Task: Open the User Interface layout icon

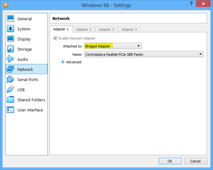Action: (10, 110)
